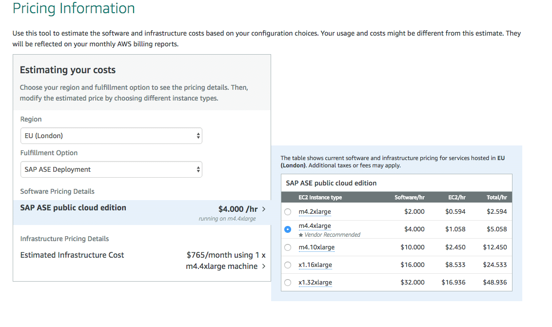Image resolution: width=552 pixels, height=327 pixels.
Task: Click the Fulfillment Option field label
Action: pyautogui.click(x=49, y=153)
